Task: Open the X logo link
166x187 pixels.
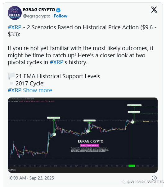Action: point(154,10)
